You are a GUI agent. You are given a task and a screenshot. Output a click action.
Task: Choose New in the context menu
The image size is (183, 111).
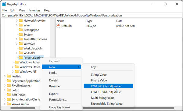[x=61, y=67]
